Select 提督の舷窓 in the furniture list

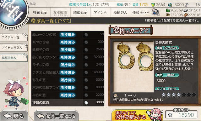click(x=68, y=102)
